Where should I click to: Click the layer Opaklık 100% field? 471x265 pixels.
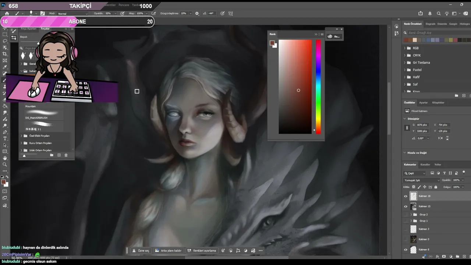point(457,180)
